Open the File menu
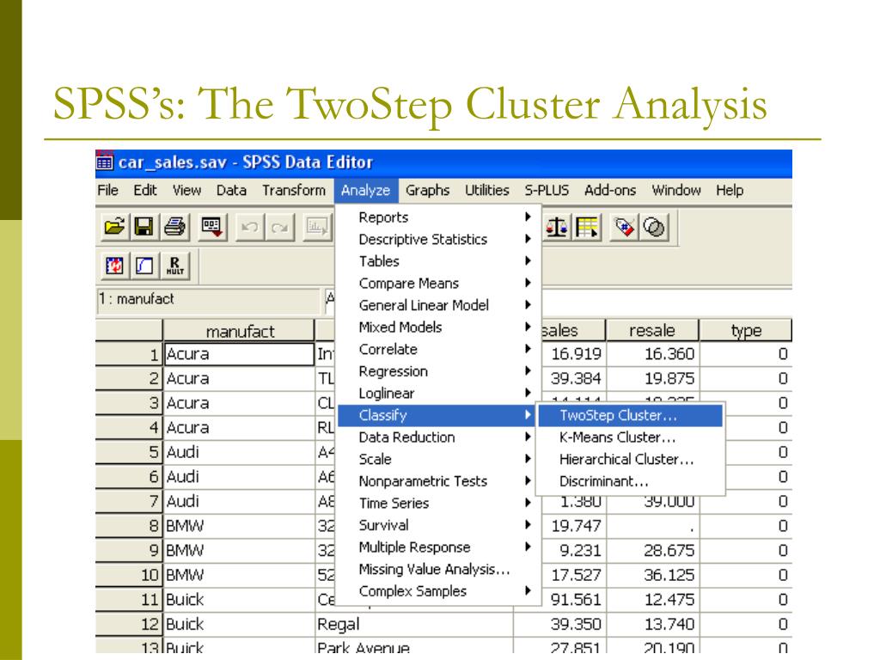The width and height of the screenshot is (880, 660). point(107,190)
